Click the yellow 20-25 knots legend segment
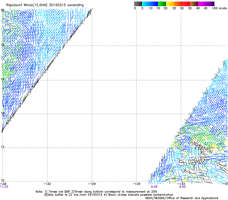Viewport: 228px width, 200px height. pos(170,4)
